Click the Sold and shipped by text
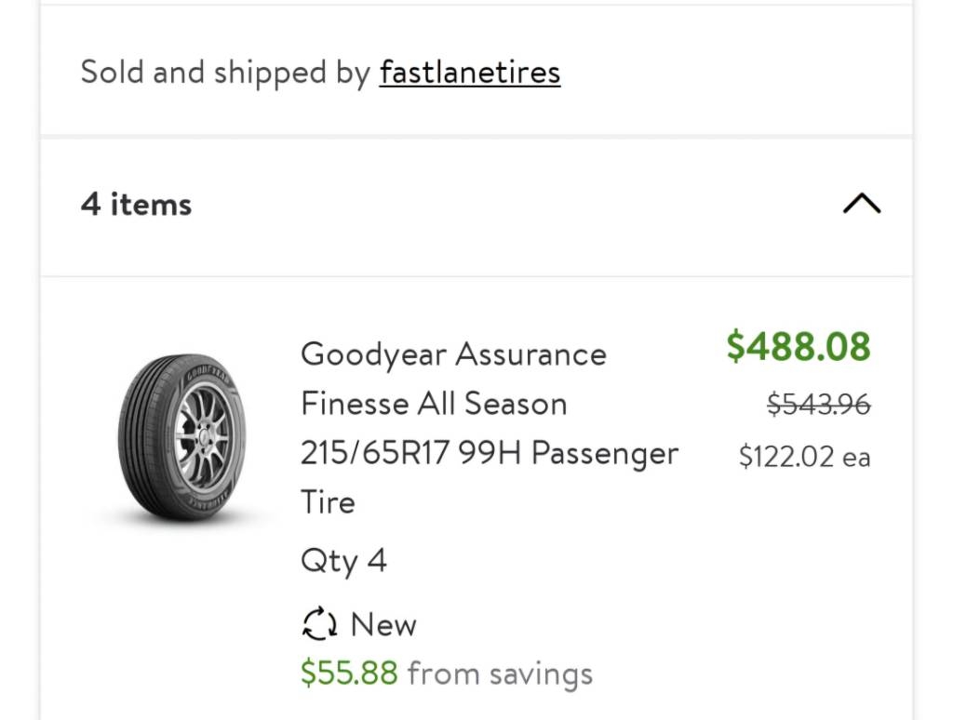The width and height of the screenshot is (953, 720). click(225, 73)
